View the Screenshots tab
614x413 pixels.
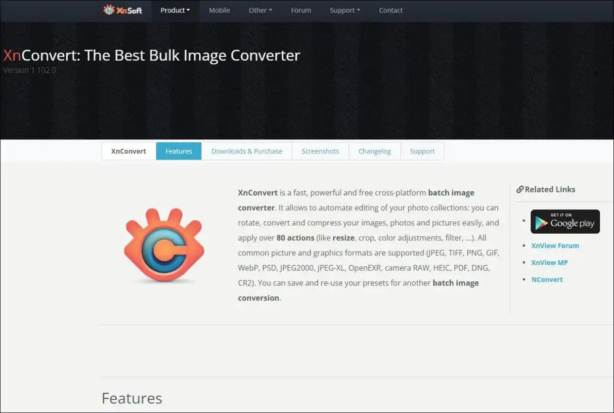pyautogui.click(x=320, y=151)
